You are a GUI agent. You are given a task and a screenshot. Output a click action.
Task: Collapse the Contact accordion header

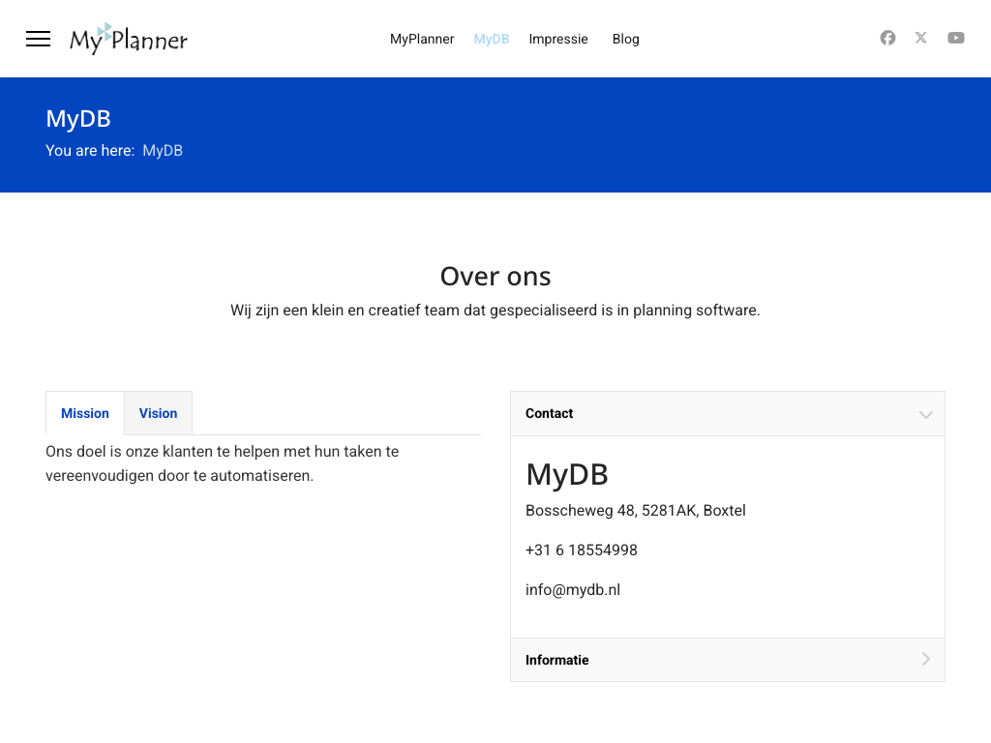point(550,413)
